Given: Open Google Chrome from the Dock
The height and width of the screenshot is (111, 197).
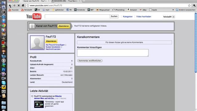Looking at the screenshot, I should [3, 25].
